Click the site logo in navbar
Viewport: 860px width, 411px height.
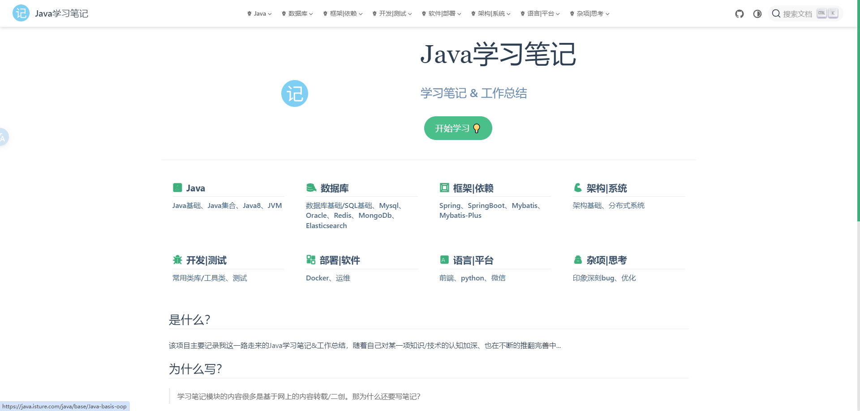coord(21,13)
